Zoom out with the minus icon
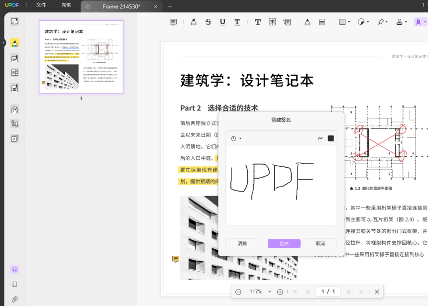 (x=238, y=292)
